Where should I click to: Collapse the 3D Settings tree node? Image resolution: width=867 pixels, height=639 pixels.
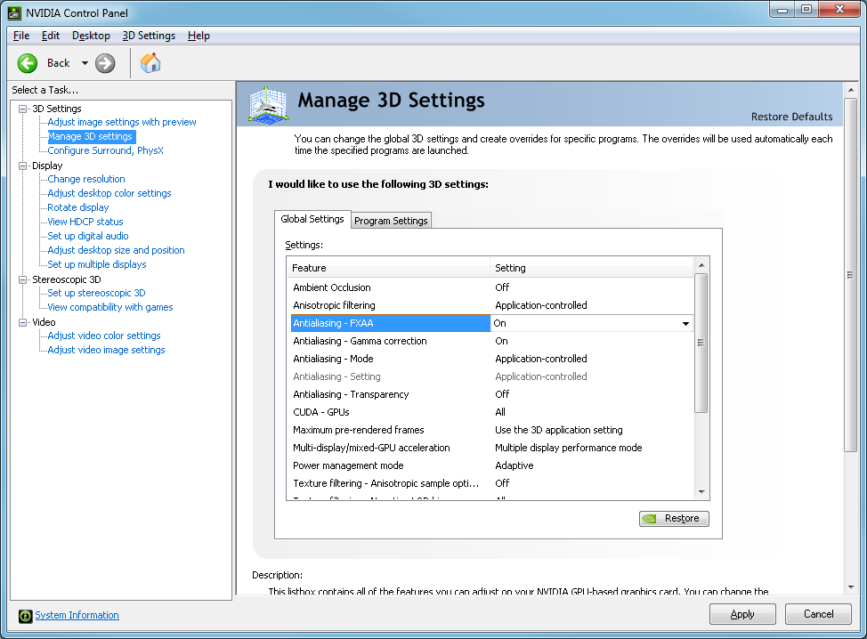point(23,109)
